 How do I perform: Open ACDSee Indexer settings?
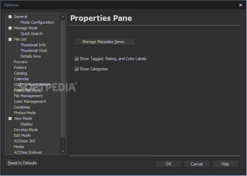pos(28,152)
